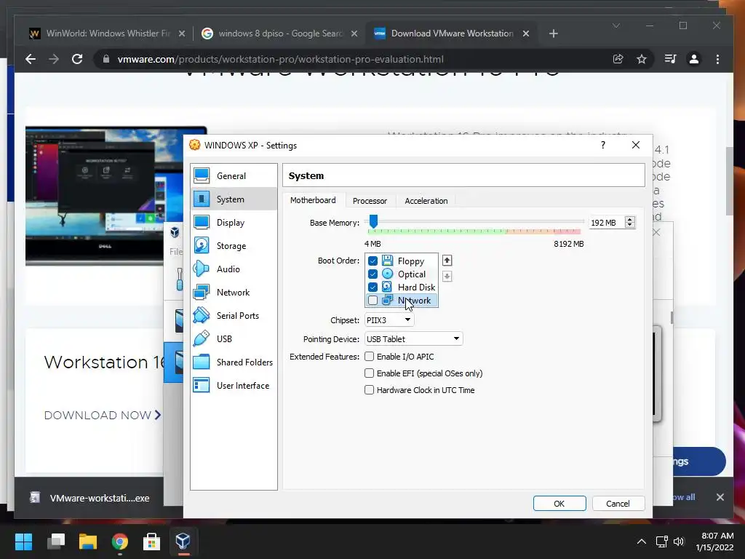Image resolution: width=745 pixels, height=559 pixels.
Task: Select the System category icon
Action: point(202,199)
